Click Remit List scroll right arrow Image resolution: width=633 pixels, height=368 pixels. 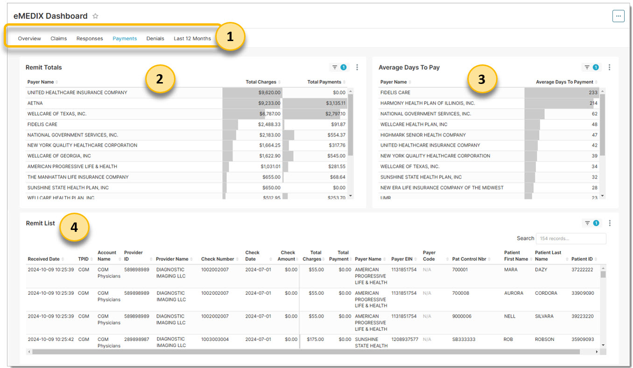coord(597,352)
